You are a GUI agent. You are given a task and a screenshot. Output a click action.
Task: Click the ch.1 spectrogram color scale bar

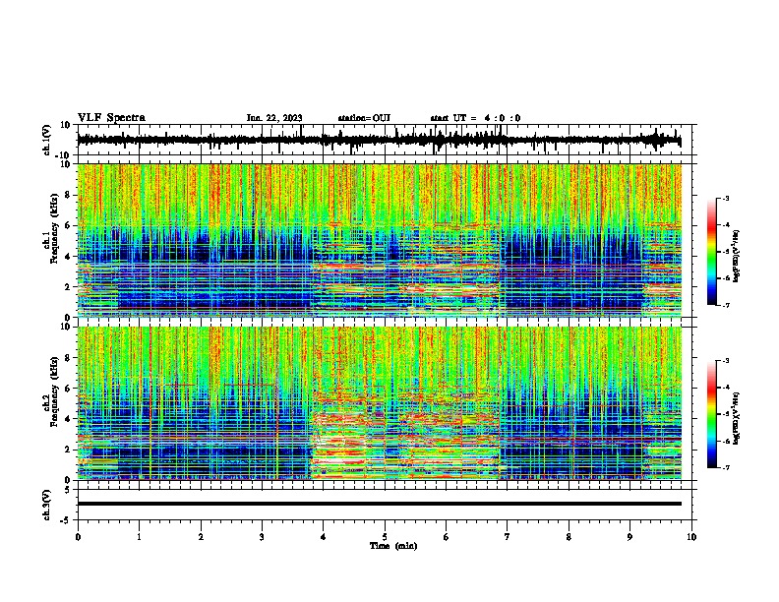click(x=712, y=252)
